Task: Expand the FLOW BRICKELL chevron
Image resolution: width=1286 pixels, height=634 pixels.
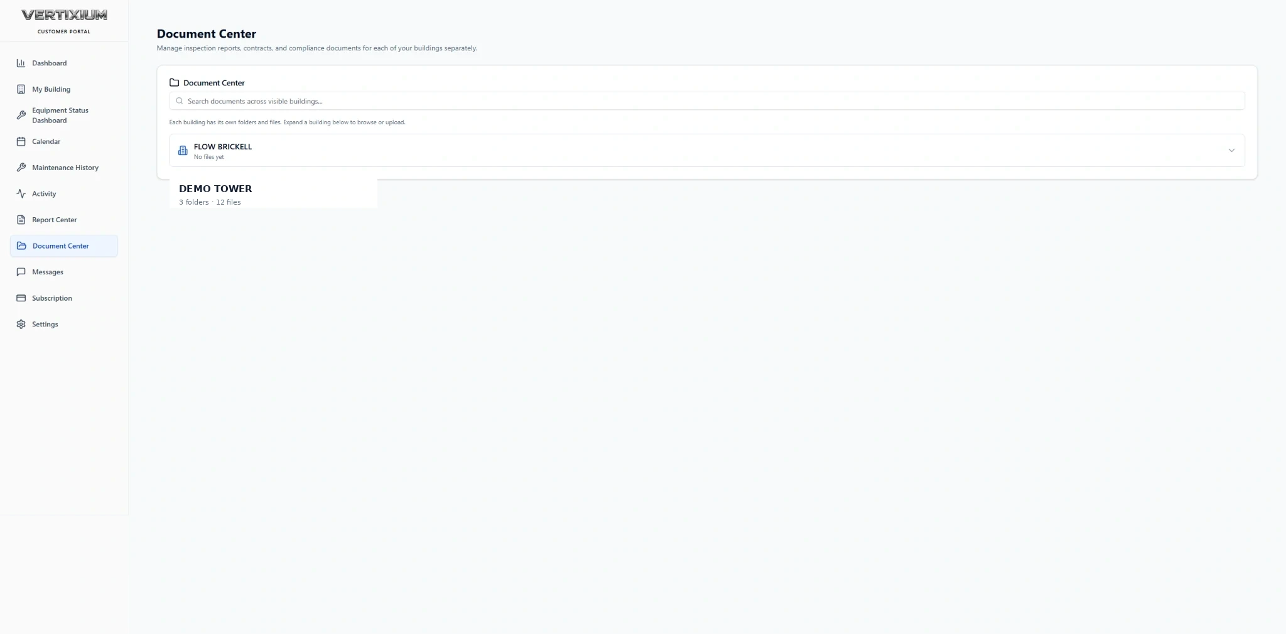Action: tap(1231, 151)
